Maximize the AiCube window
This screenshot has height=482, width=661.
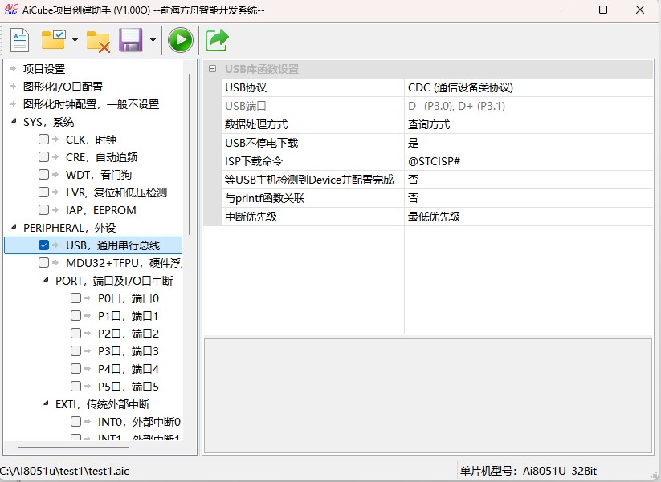[603, 10]
